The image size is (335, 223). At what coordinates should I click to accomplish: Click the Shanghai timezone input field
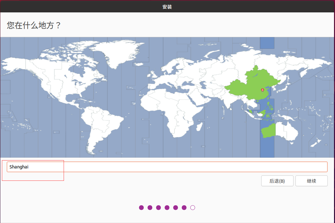pos(167,167)
